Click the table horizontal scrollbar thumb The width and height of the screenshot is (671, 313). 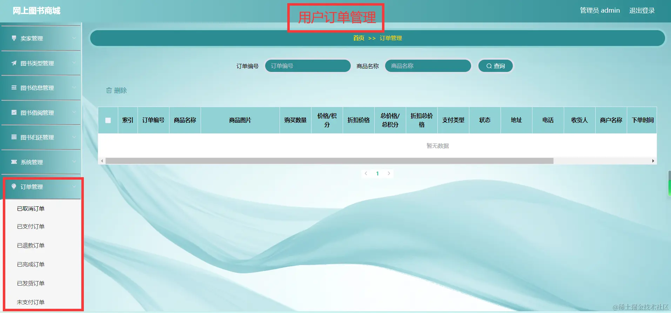point(329,161)
